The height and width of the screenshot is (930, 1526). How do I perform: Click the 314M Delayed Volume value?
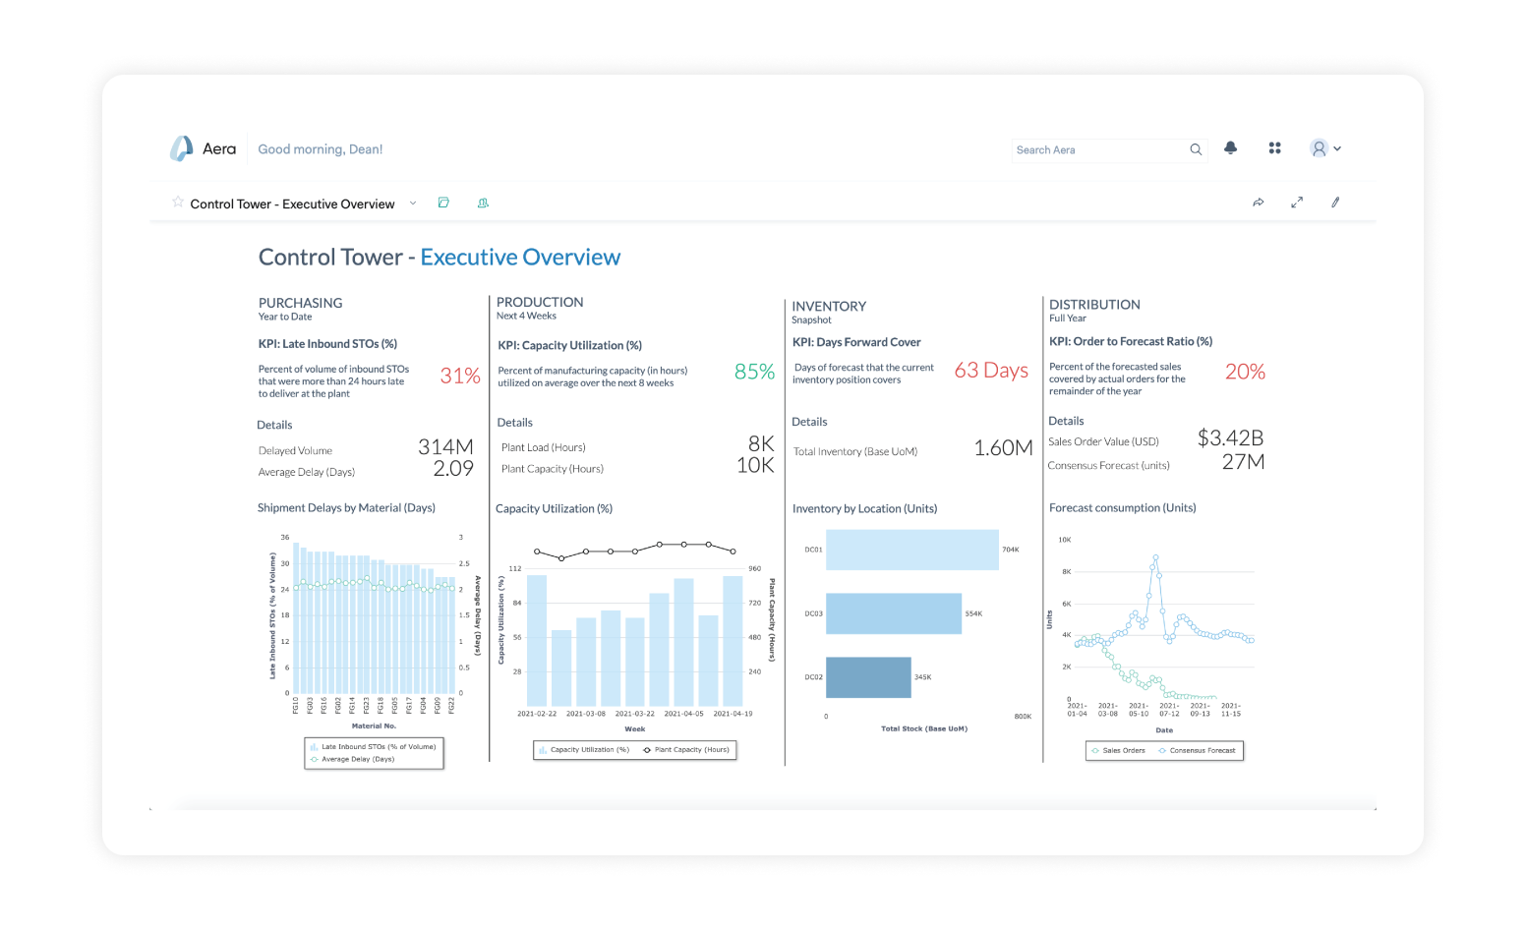click(x=445, y=447)
